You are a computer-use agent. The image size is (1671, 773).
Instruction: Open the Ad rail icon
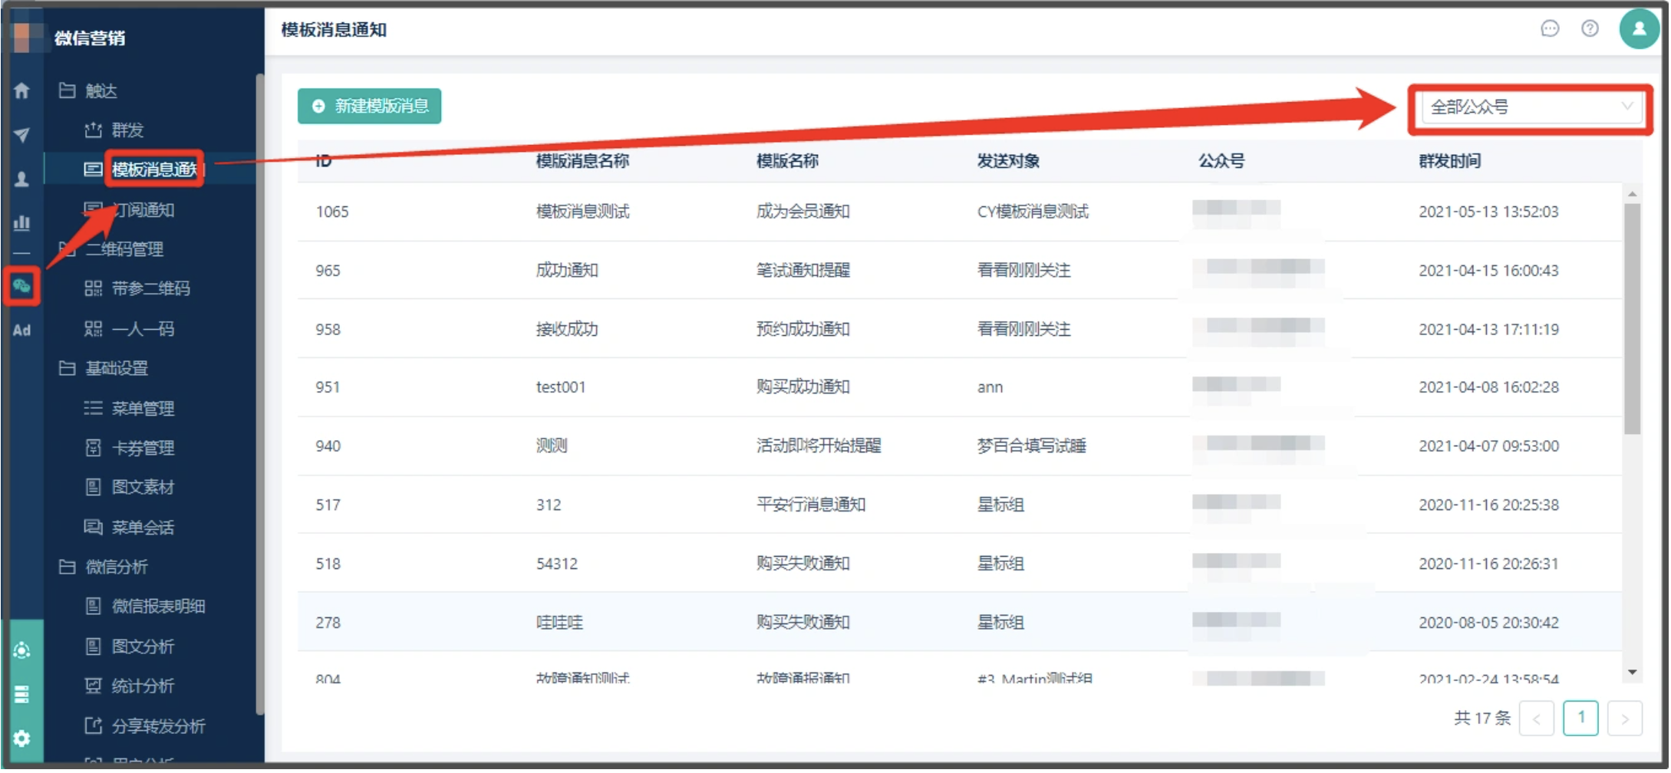pos(21,331)
